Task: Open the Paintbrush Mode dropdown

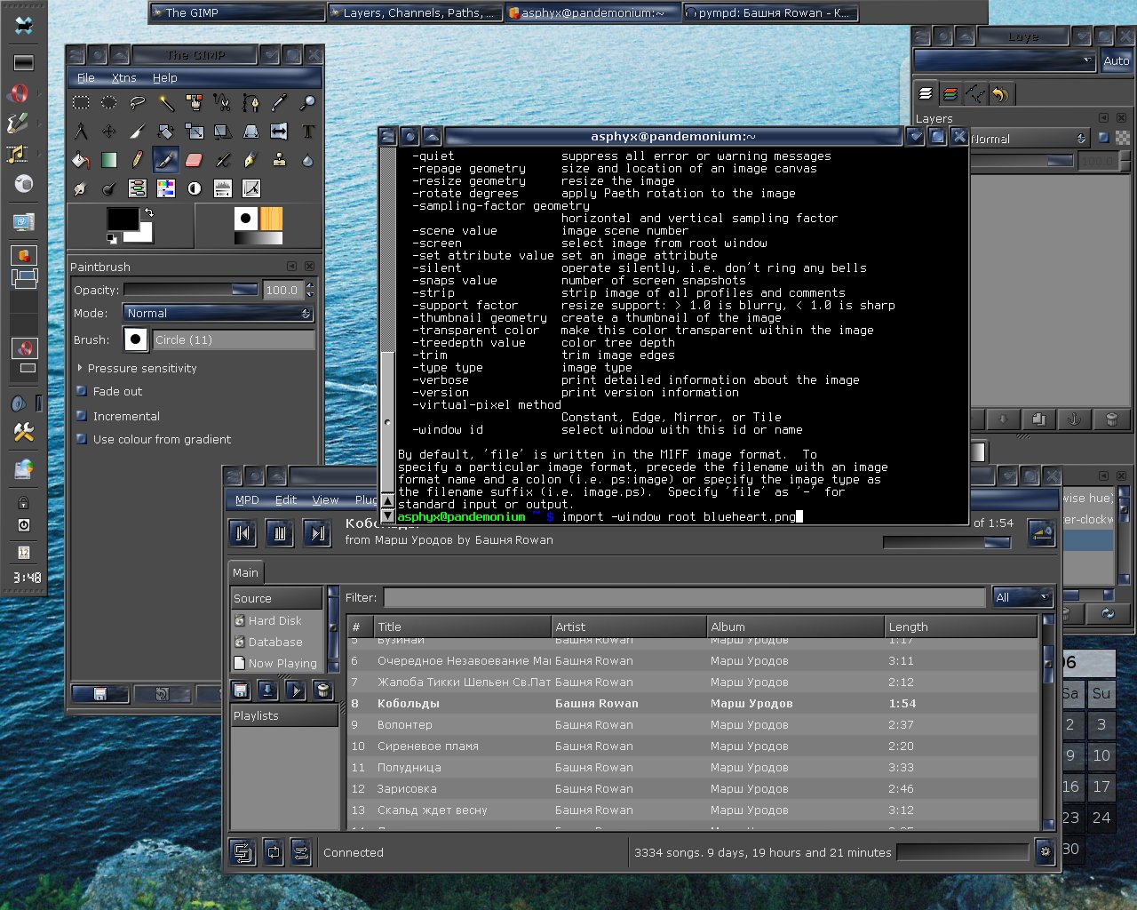Action: [x=219, y=313]
